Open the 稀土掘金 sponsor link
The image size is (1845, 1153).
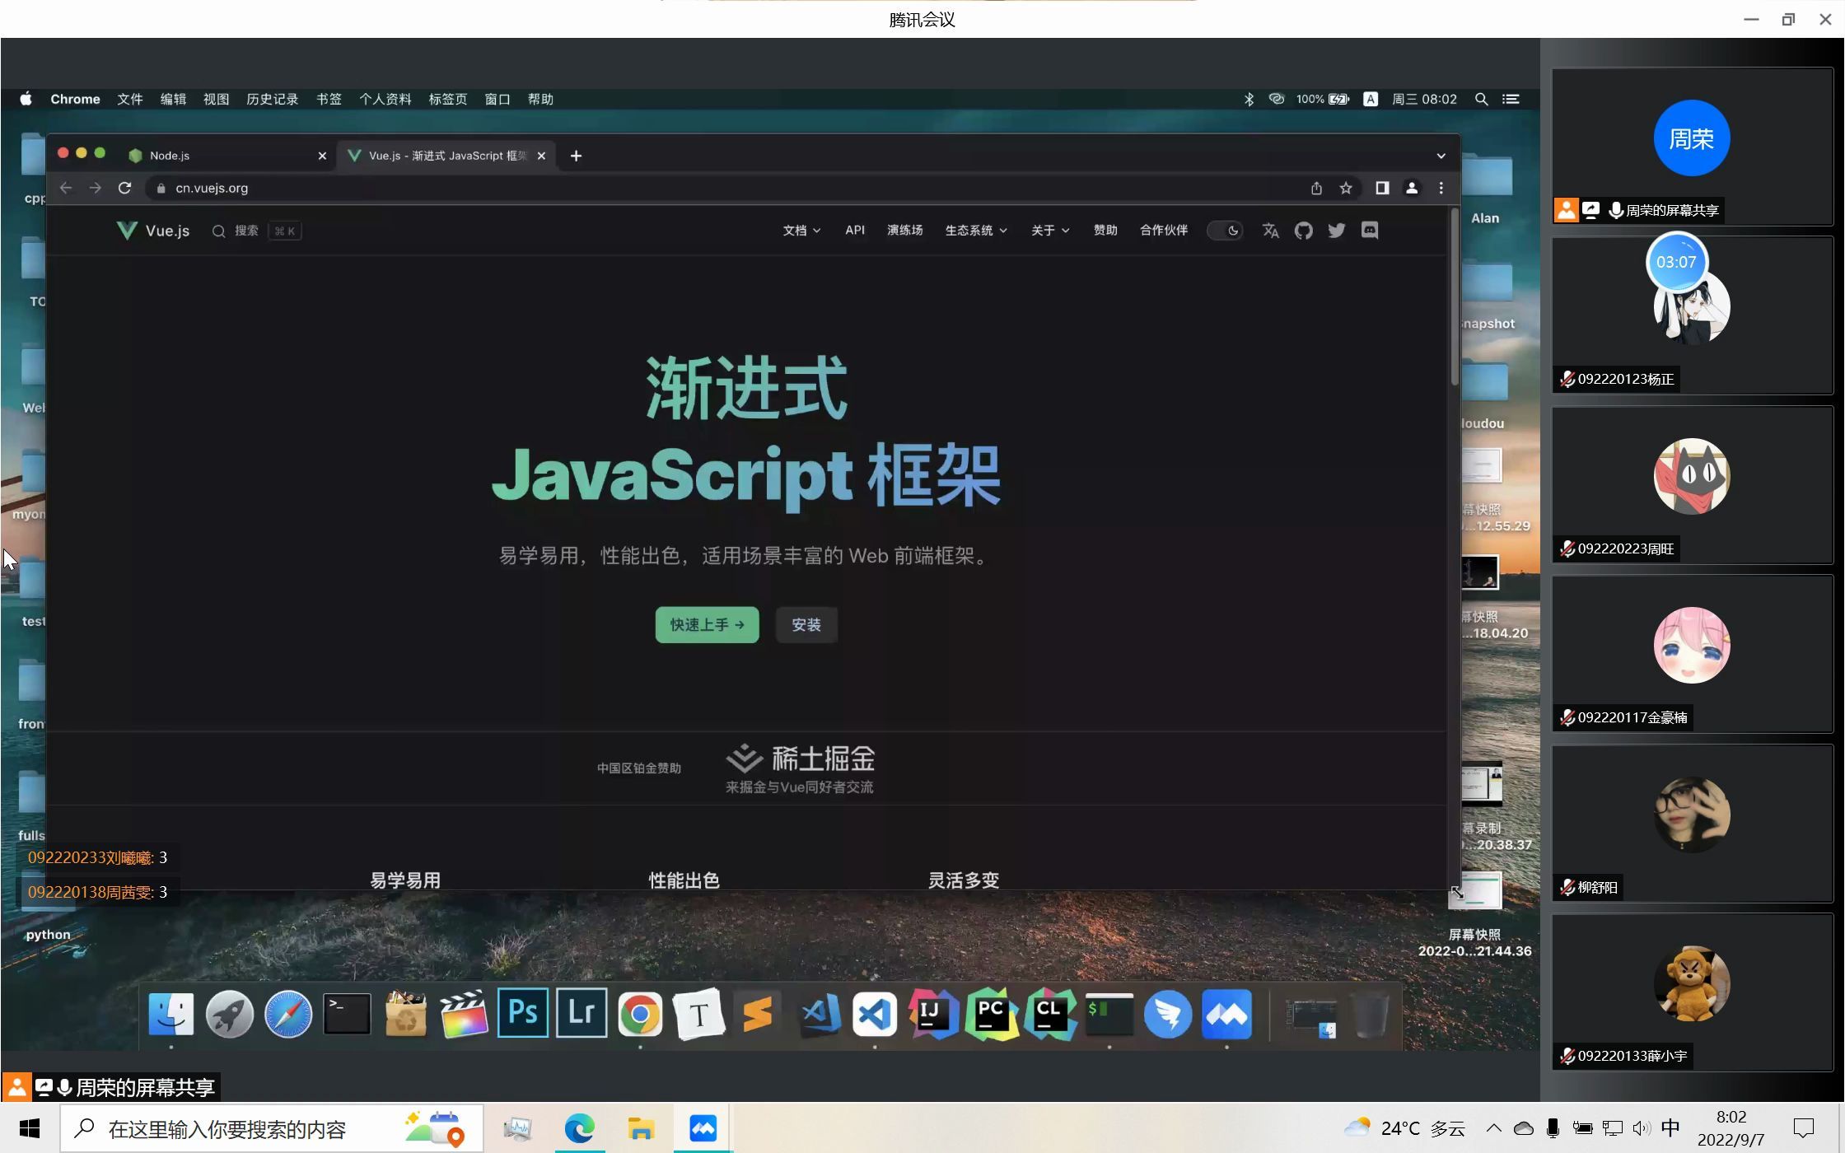coord(799,769)
